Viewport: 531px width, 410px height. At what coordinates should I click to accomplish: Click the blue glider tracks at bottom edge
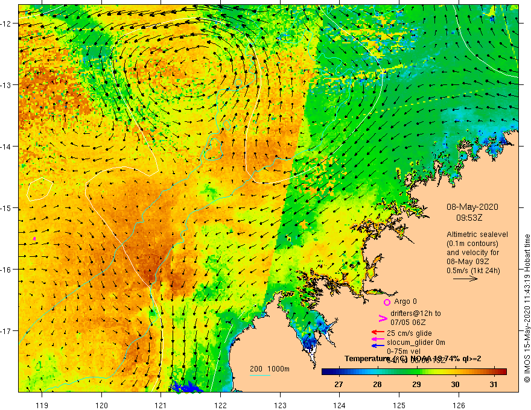click(x=186, y=388)
